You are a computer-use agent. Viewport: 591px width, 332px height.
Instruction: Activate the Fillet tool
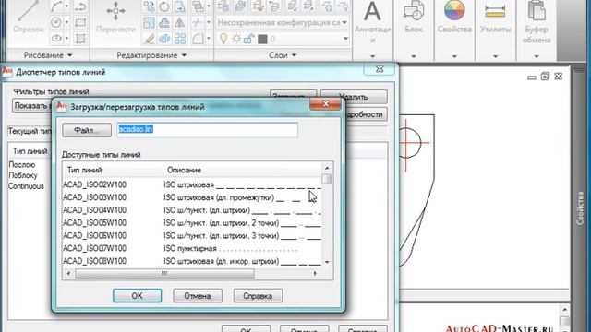coord(197,39)
